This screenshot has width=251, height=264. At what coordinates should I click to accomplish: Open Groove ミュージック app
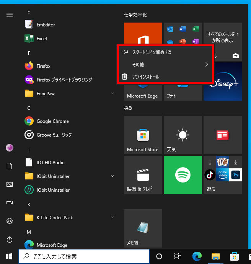54,135
